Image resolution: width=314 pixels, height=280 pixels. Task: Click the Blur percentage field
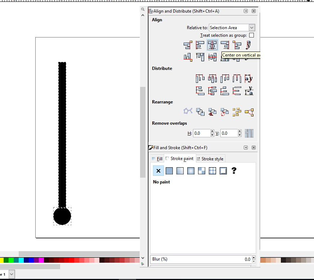click(x=201, y=259)
